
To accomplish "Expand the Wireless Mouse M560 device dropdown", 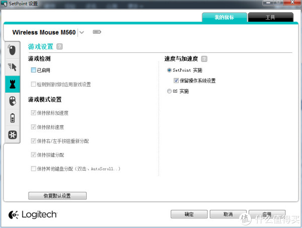I will pos(82,32).
